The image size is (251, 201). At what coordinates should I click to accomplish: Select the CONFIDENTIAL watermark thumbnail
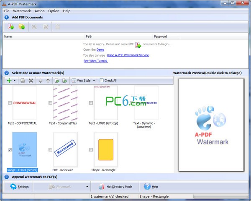(x=25, y=103)
